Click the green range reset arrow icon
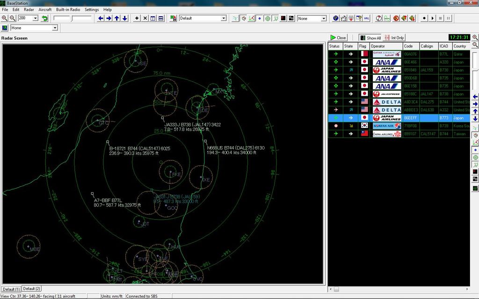 click(x=44, y=18)
